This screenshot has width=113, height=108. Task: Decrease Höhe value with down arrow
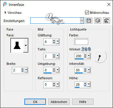coord(85,85)
